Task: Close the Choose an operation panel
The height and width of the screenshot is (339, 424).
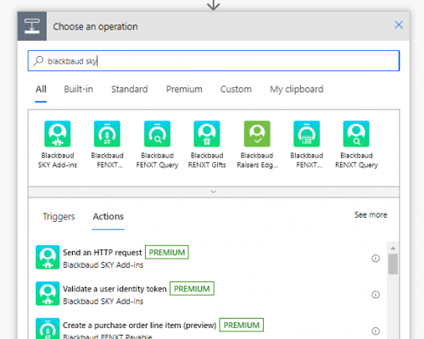Action: 399,25
